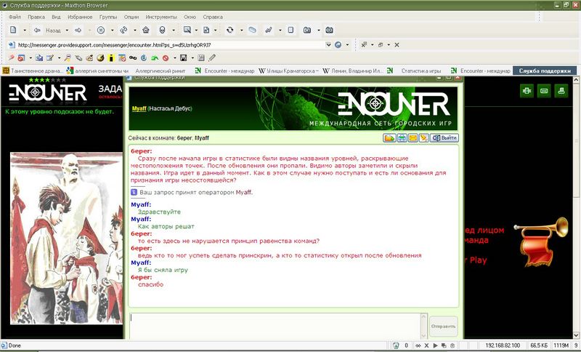This screenshot has width=581, height=352.
Task: Expand the go button dropdown arrow
Action: click(x=347, y=44)
